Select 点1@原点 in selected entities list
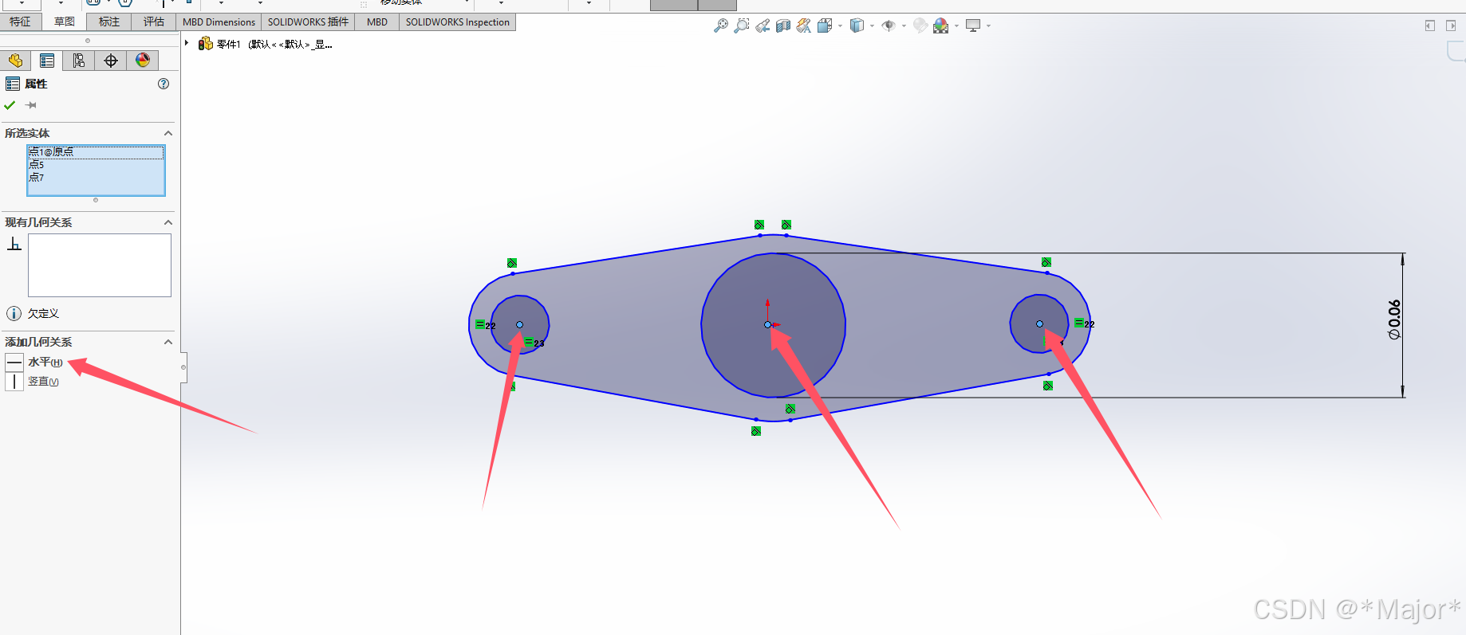The image size is (1466, 635). [96, 151]
